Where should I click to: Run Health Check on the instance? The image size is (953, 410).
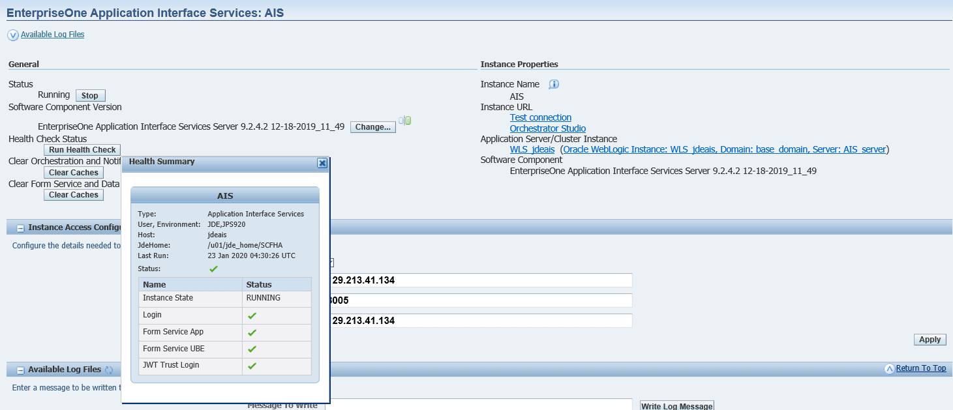pyautogui.click(x=82, y=150)
